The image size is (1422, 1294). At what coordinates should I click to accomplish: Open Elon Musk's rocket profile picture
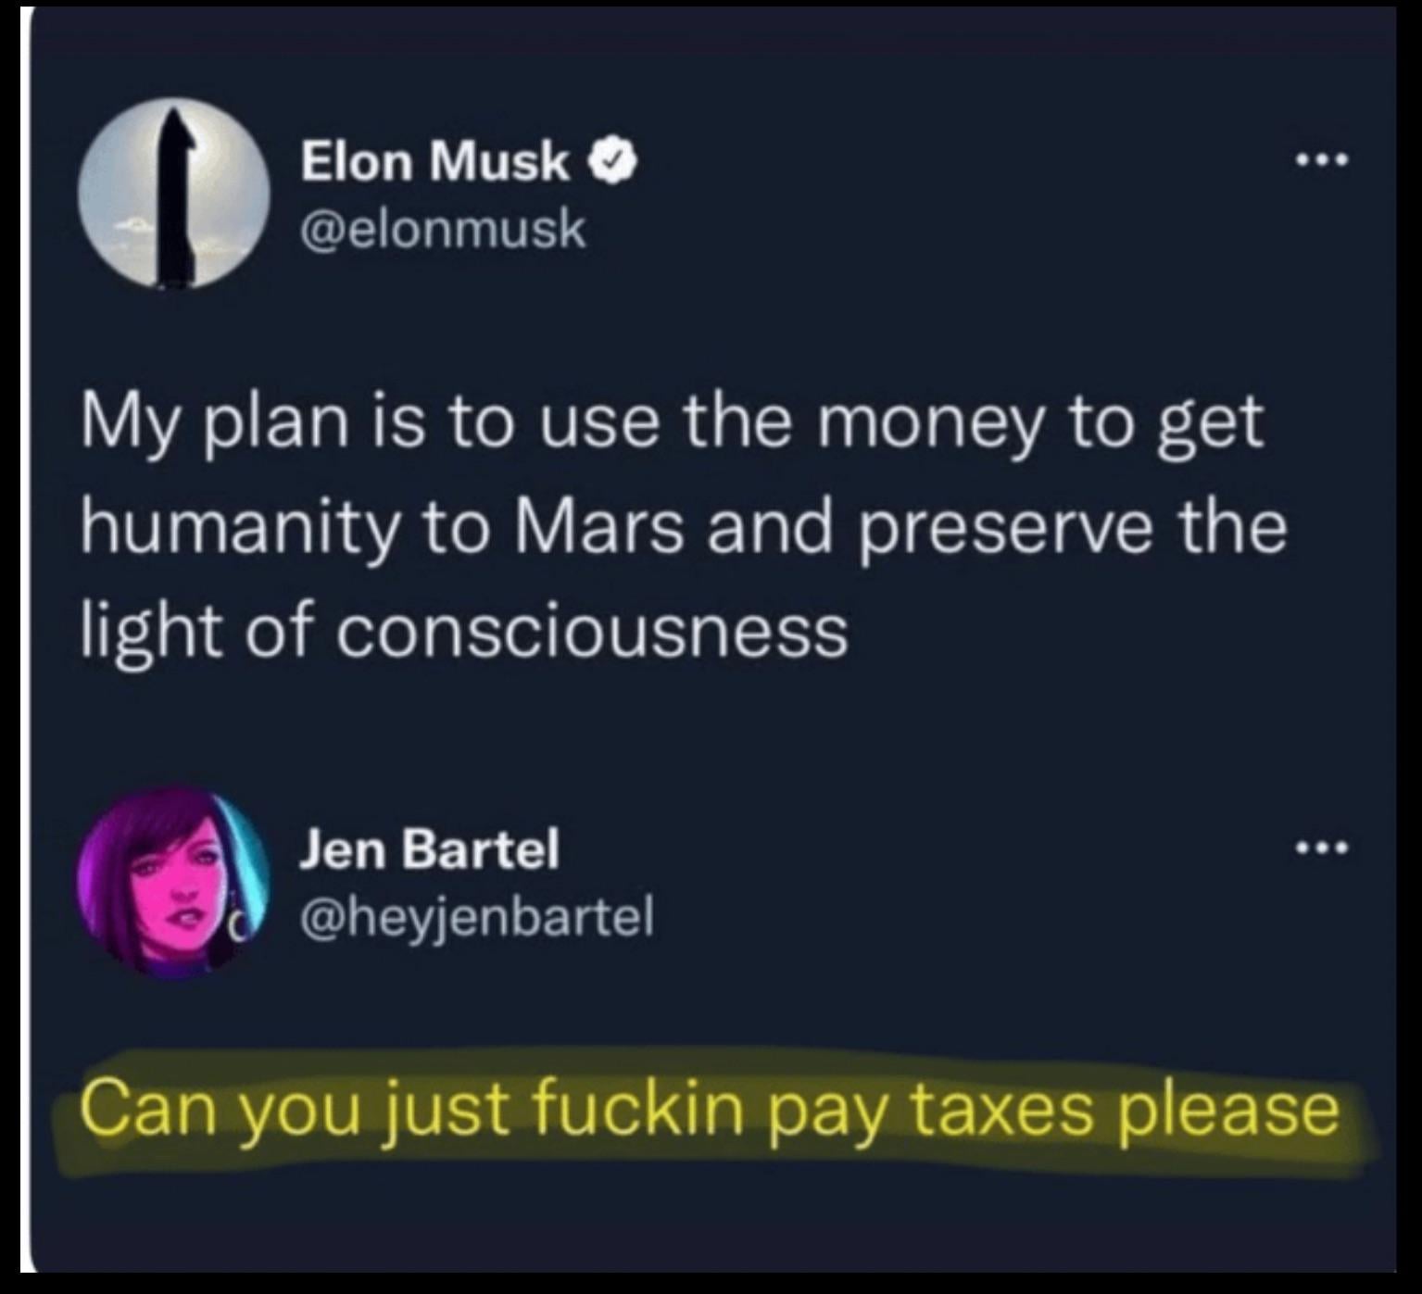click(174, 195)
